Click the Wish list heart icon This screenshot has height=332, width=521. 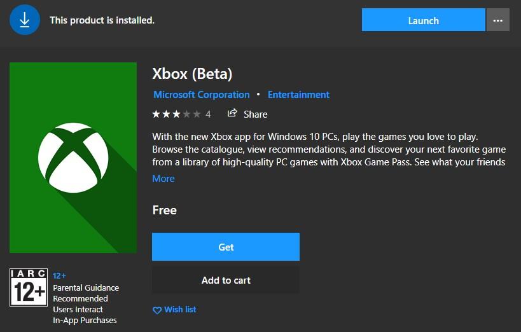[x=157, y=310]
